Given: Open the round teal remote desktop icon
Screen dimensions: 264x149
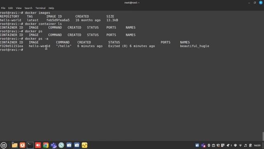Looking at the screenshot, I should point(61,145).
